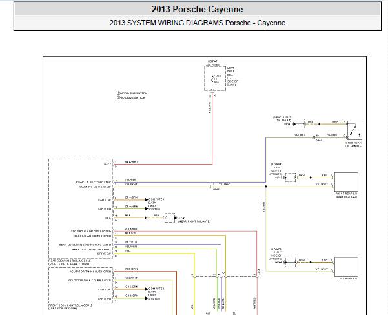
Task: Click the "CLOSING AID MOTOR CLOSED" pin label
Action: click(91, 231)
